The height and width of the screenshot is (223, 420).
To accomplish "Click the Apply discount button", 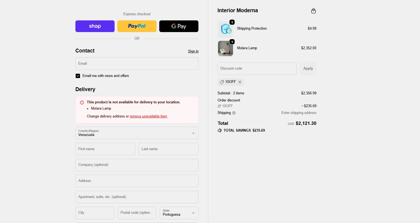I will 308,69.
